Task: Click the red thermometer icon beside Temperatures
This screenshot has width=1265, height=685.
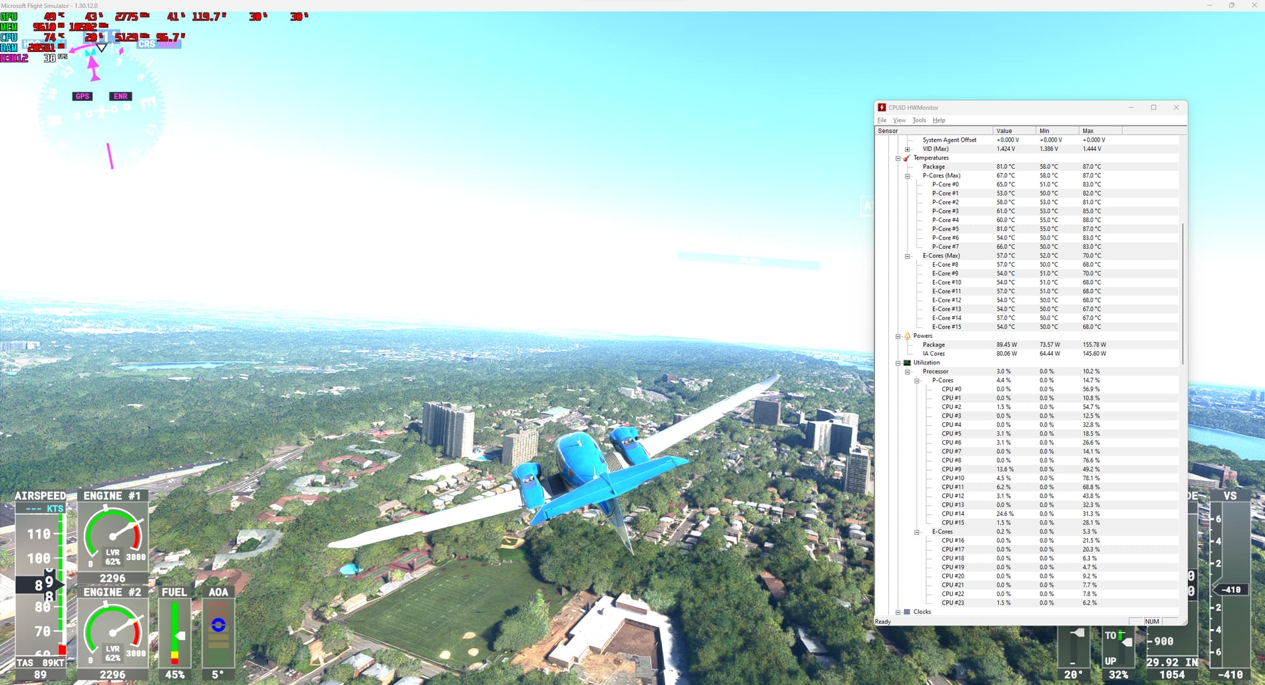Action: 907,158
